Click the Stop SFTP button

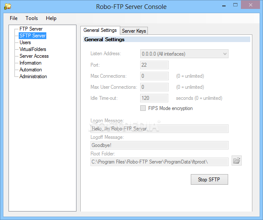tap(209, 179)
